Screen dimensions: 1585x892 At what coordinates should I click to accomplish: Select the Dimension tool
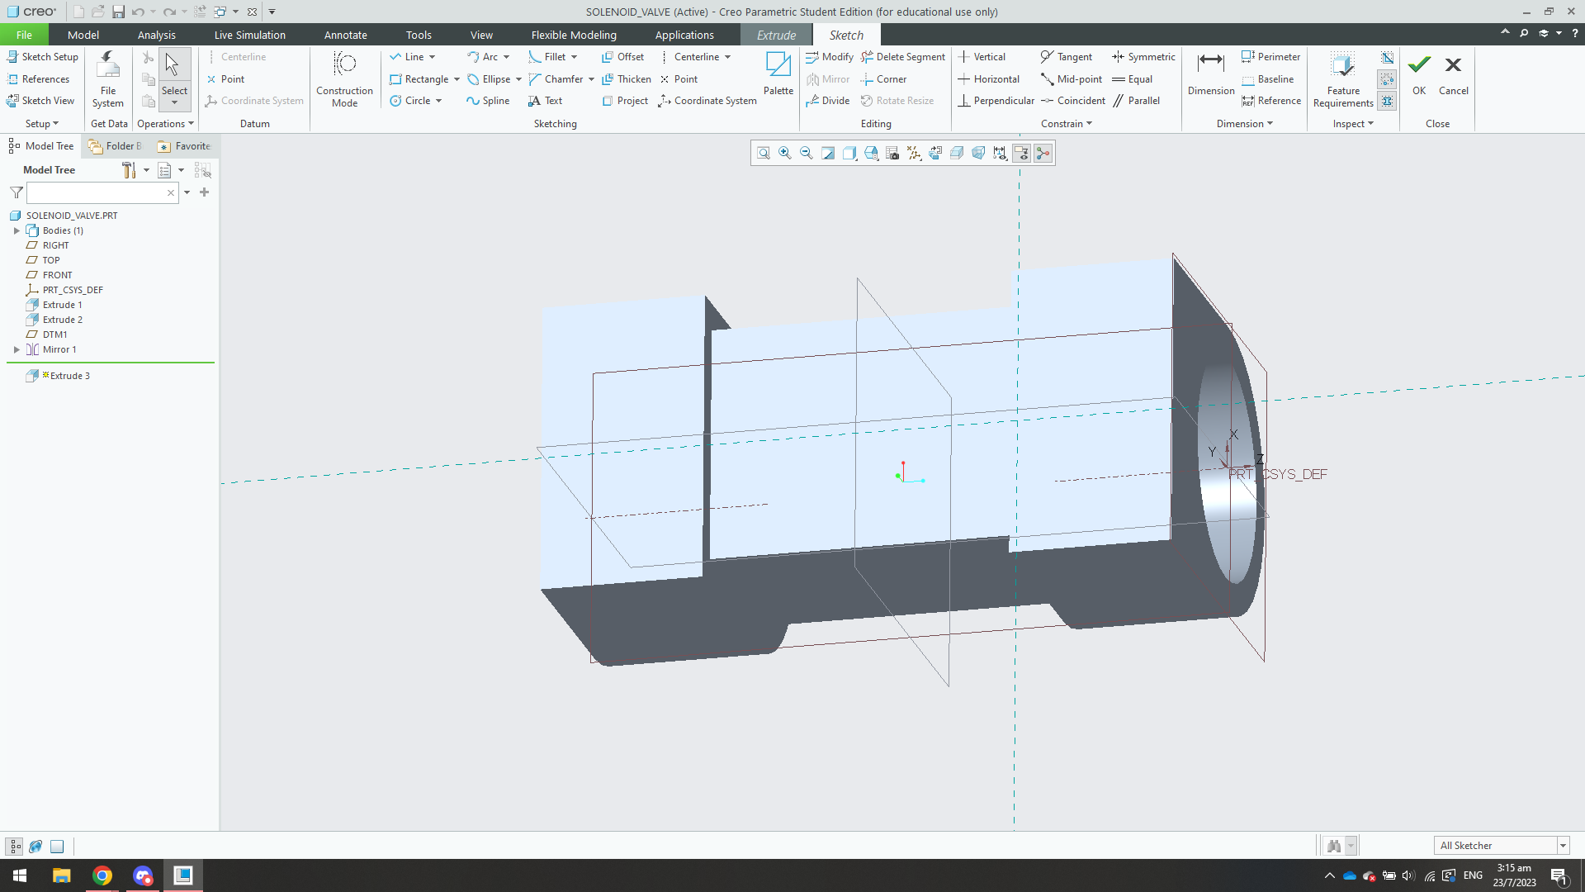(1210, 74)
